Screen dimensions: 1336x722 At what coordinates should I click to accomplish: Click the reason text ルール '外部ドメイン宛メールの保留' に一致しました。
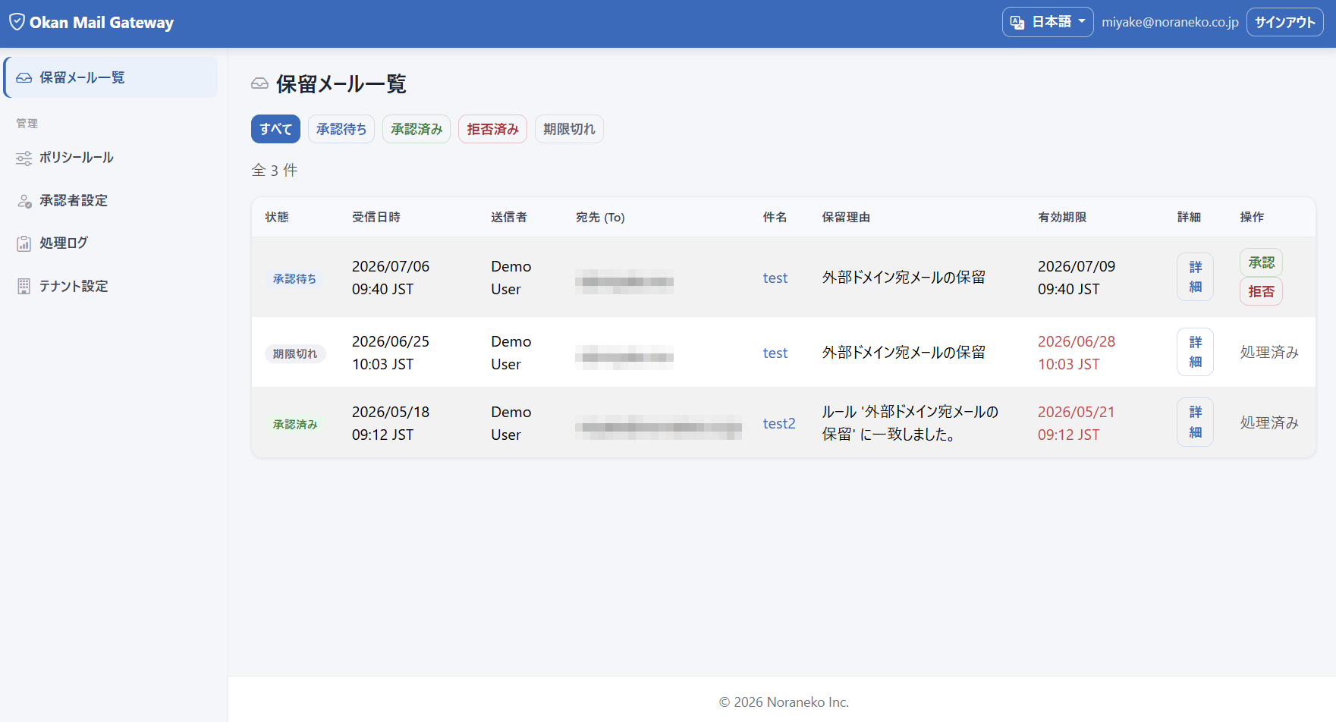910,423
